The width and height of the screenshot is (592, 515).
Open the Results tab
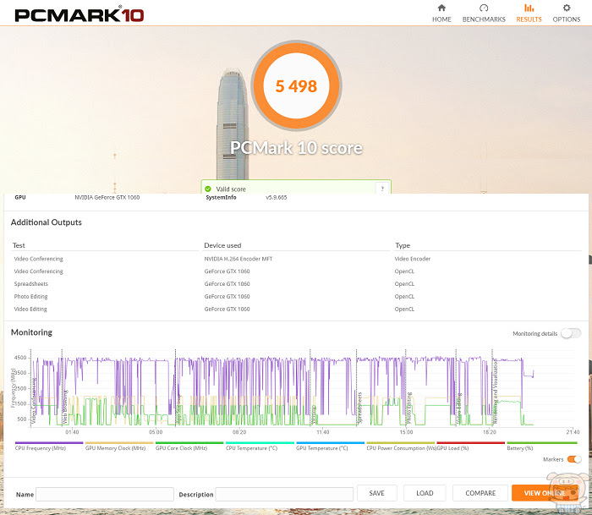[529, 14]
